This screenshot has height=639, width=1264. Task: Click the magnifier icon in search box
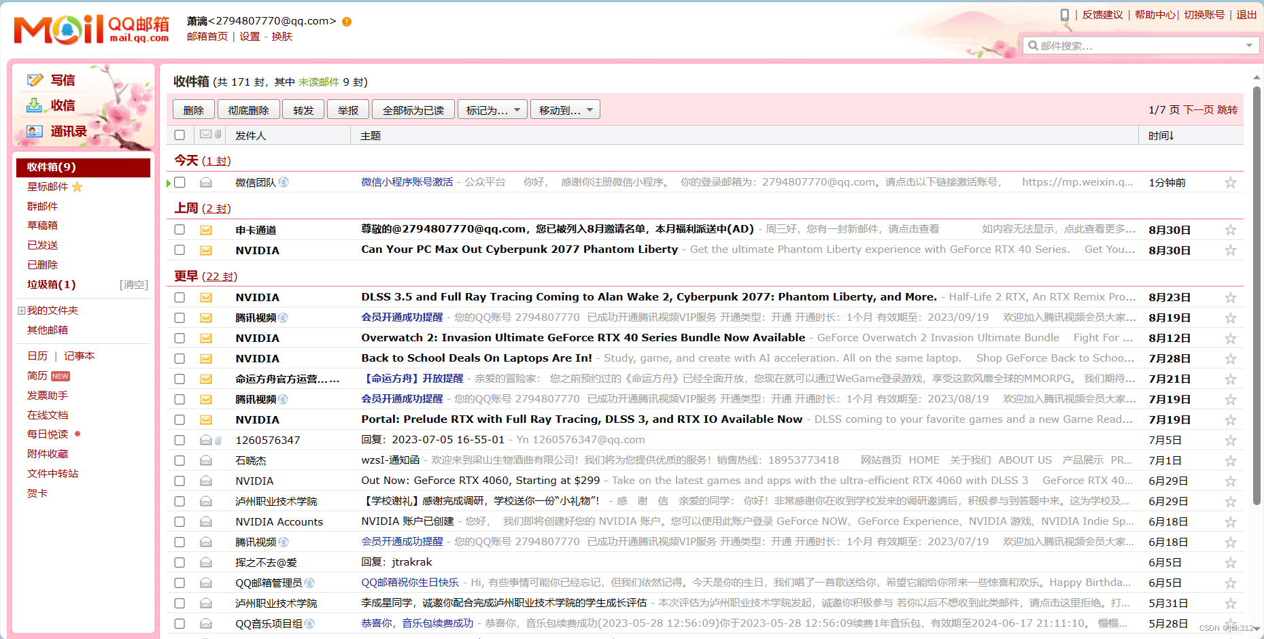pos(1034,46)
